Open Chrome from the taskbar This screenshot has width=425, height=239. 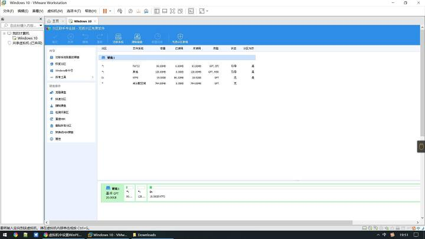click(x=15, y=235)
